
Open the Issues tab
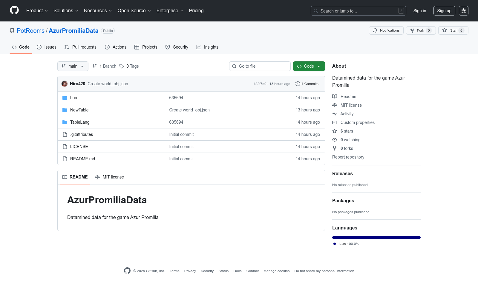click(x=47, y=47)
